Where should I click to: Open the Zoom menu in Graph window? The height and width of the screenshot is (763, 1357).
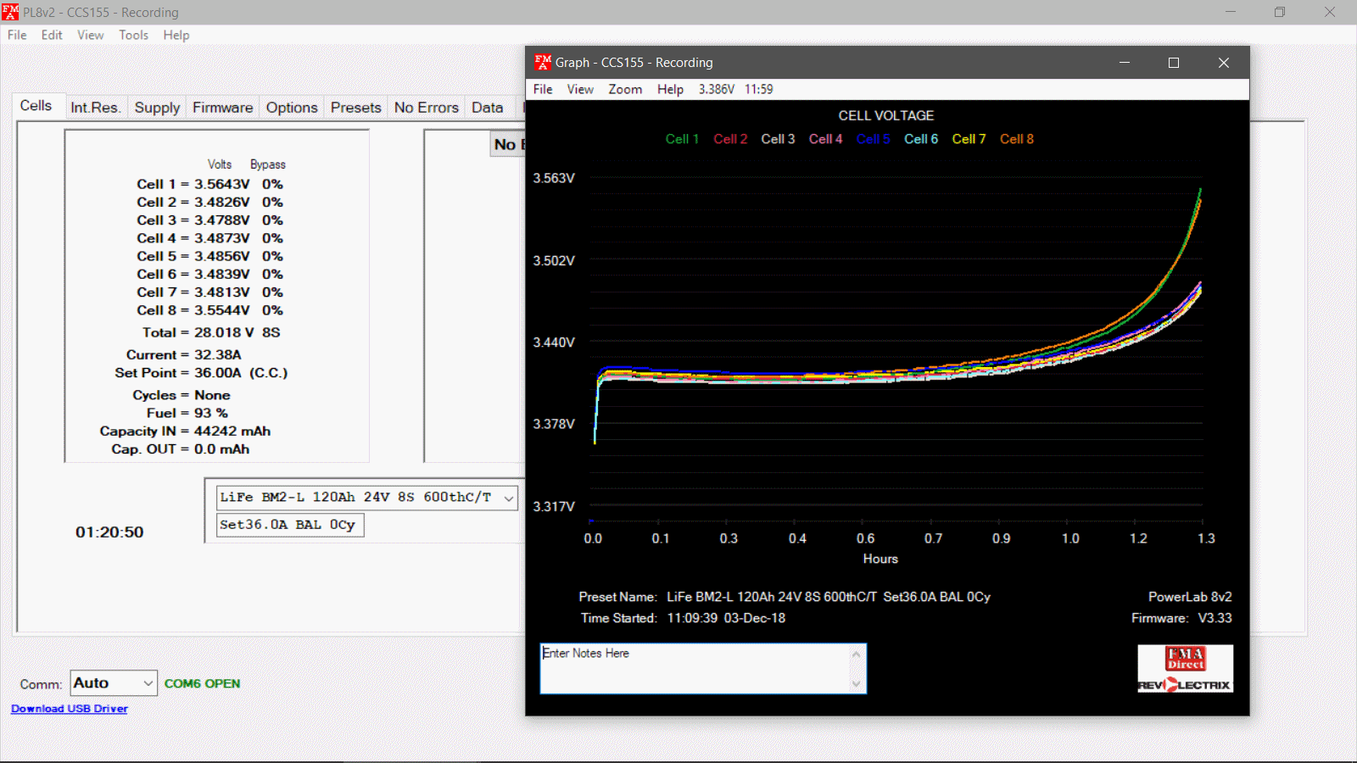coord(625,89)
